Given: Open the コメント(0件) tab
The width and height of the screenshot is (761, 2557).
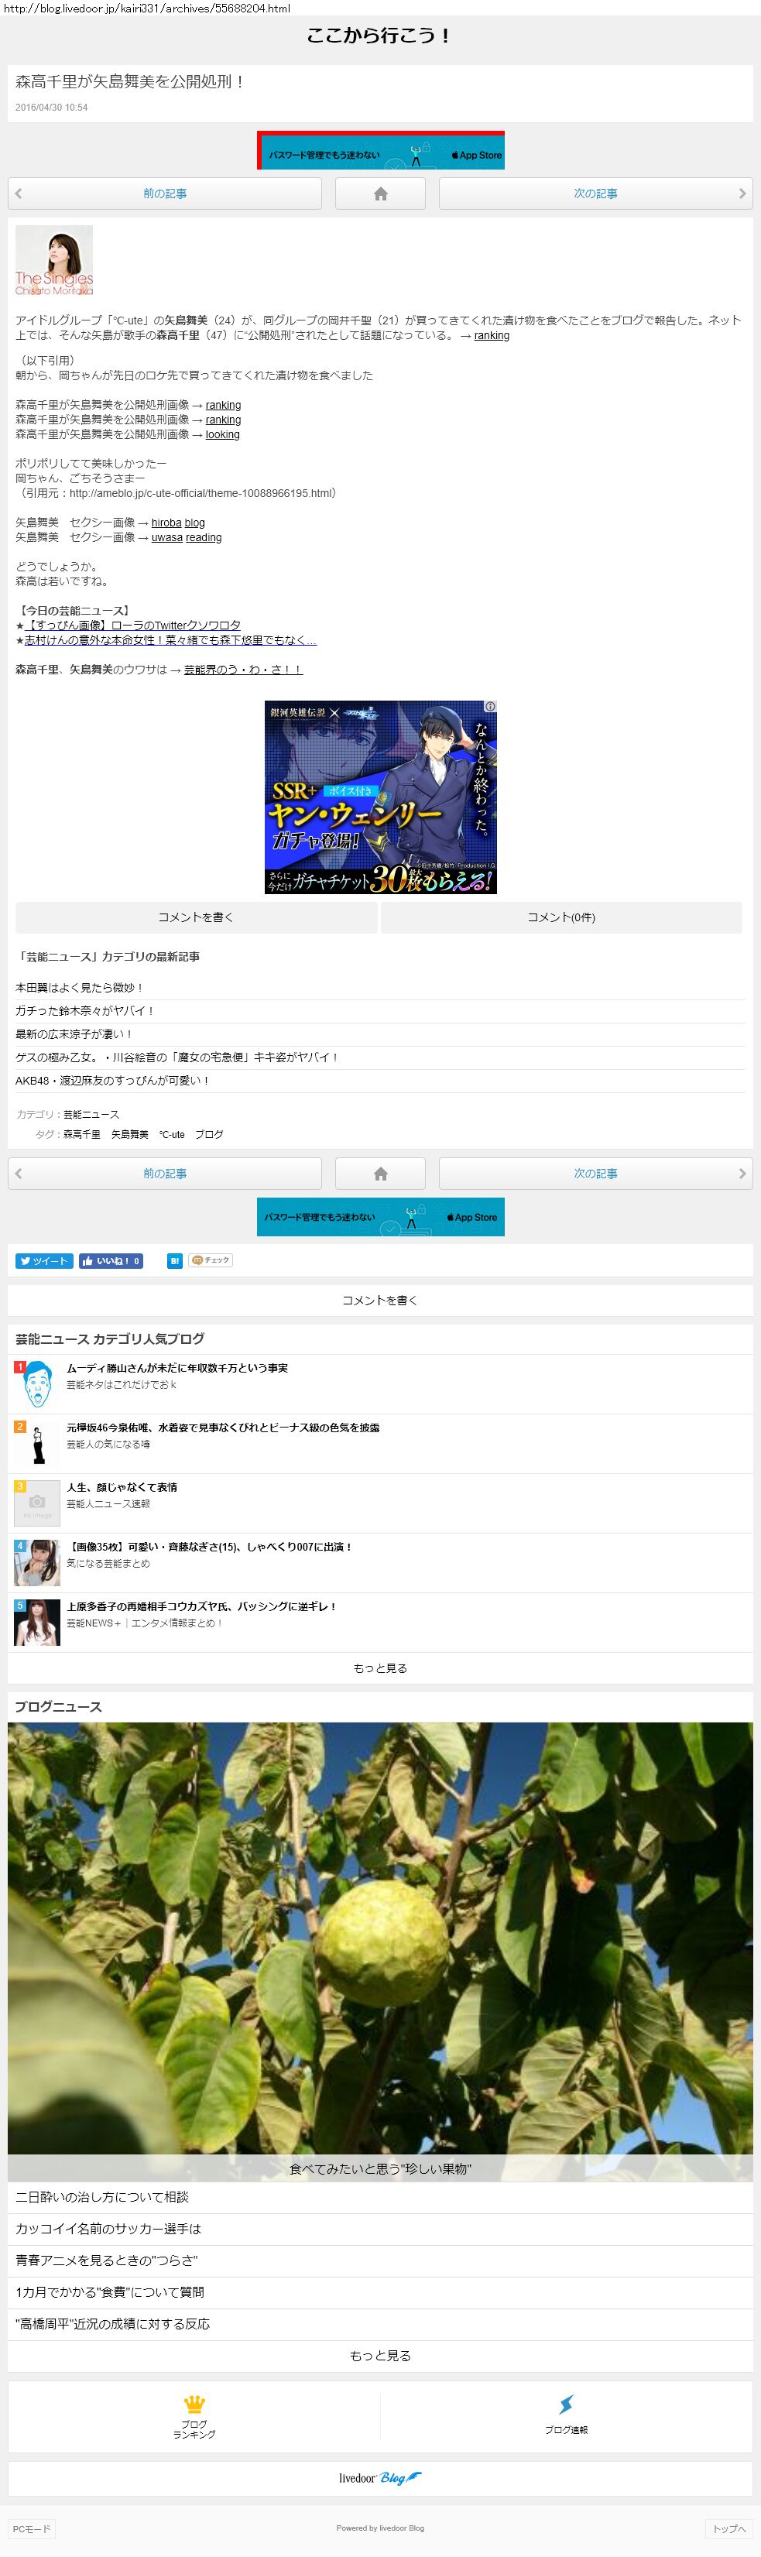Looking at the screenshot, I should pyautogui.click(x=560, y=917).
